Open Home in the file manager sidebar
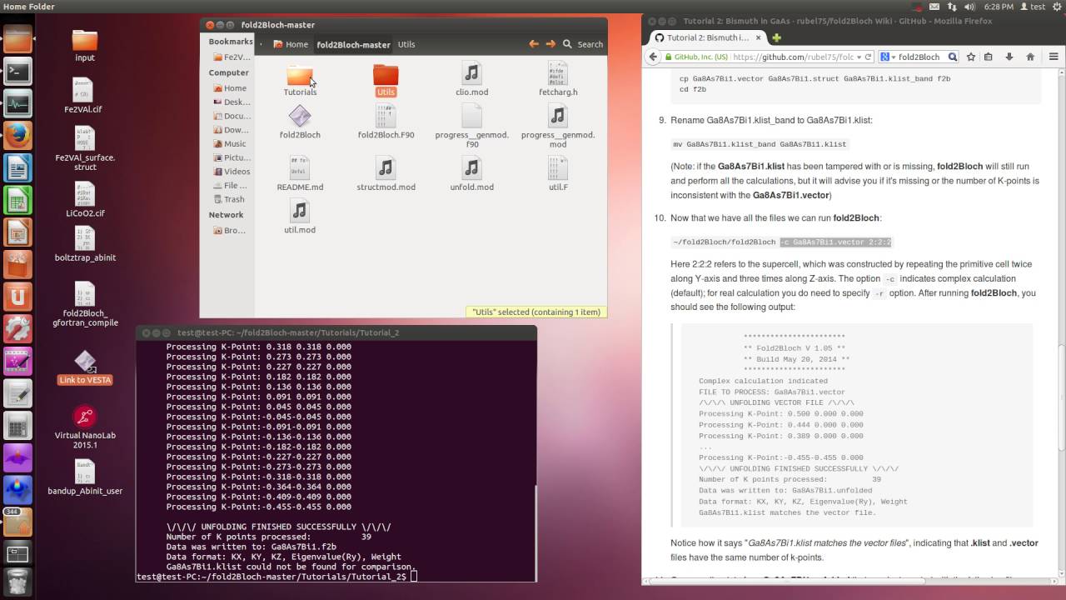 [229, 88]
